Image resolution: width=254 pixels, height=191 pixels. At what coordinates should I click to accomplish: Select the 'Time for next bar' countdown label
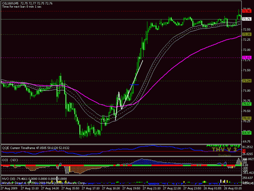(x=22, y=7)
